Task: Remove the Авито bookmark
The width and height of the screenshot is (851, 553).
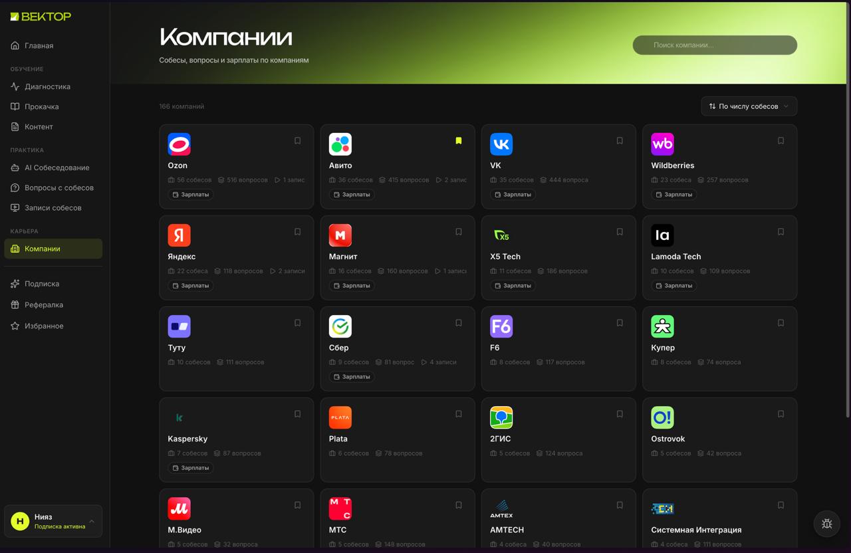Action: (458, 141)
